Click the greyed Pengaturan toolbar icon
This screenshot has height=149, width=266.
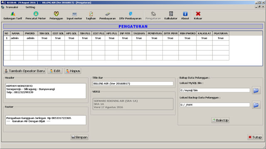(x=153, y=16)
